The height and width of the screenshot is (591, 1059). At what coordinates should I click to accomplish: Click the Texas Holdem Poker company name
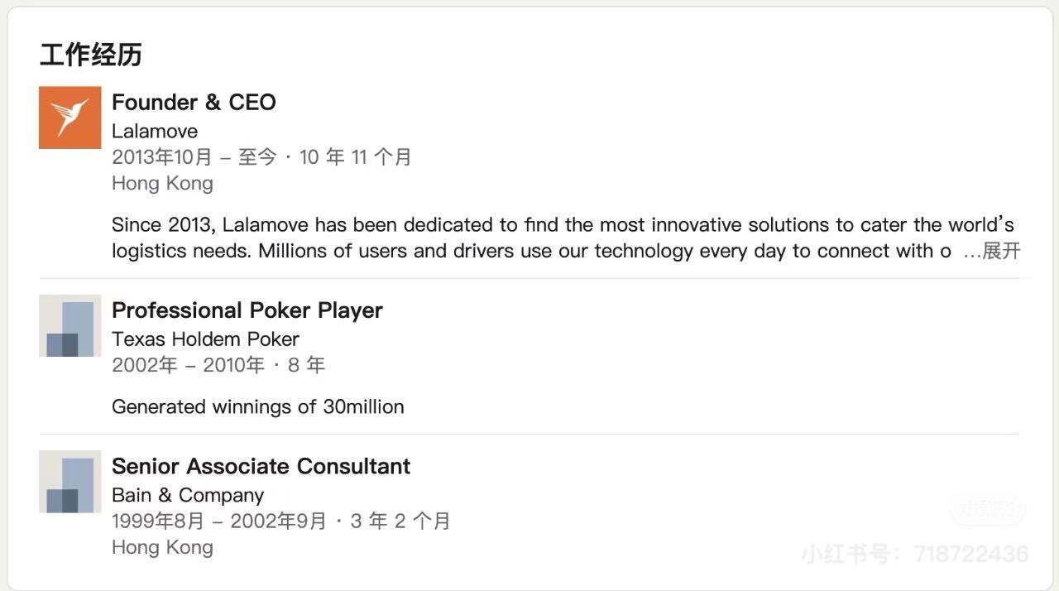205,339
